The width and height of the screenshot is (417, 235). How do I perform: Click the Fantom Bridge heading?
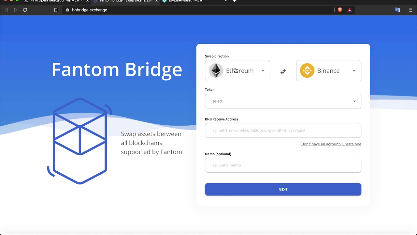pyautogui.click(x=117, y=69)
